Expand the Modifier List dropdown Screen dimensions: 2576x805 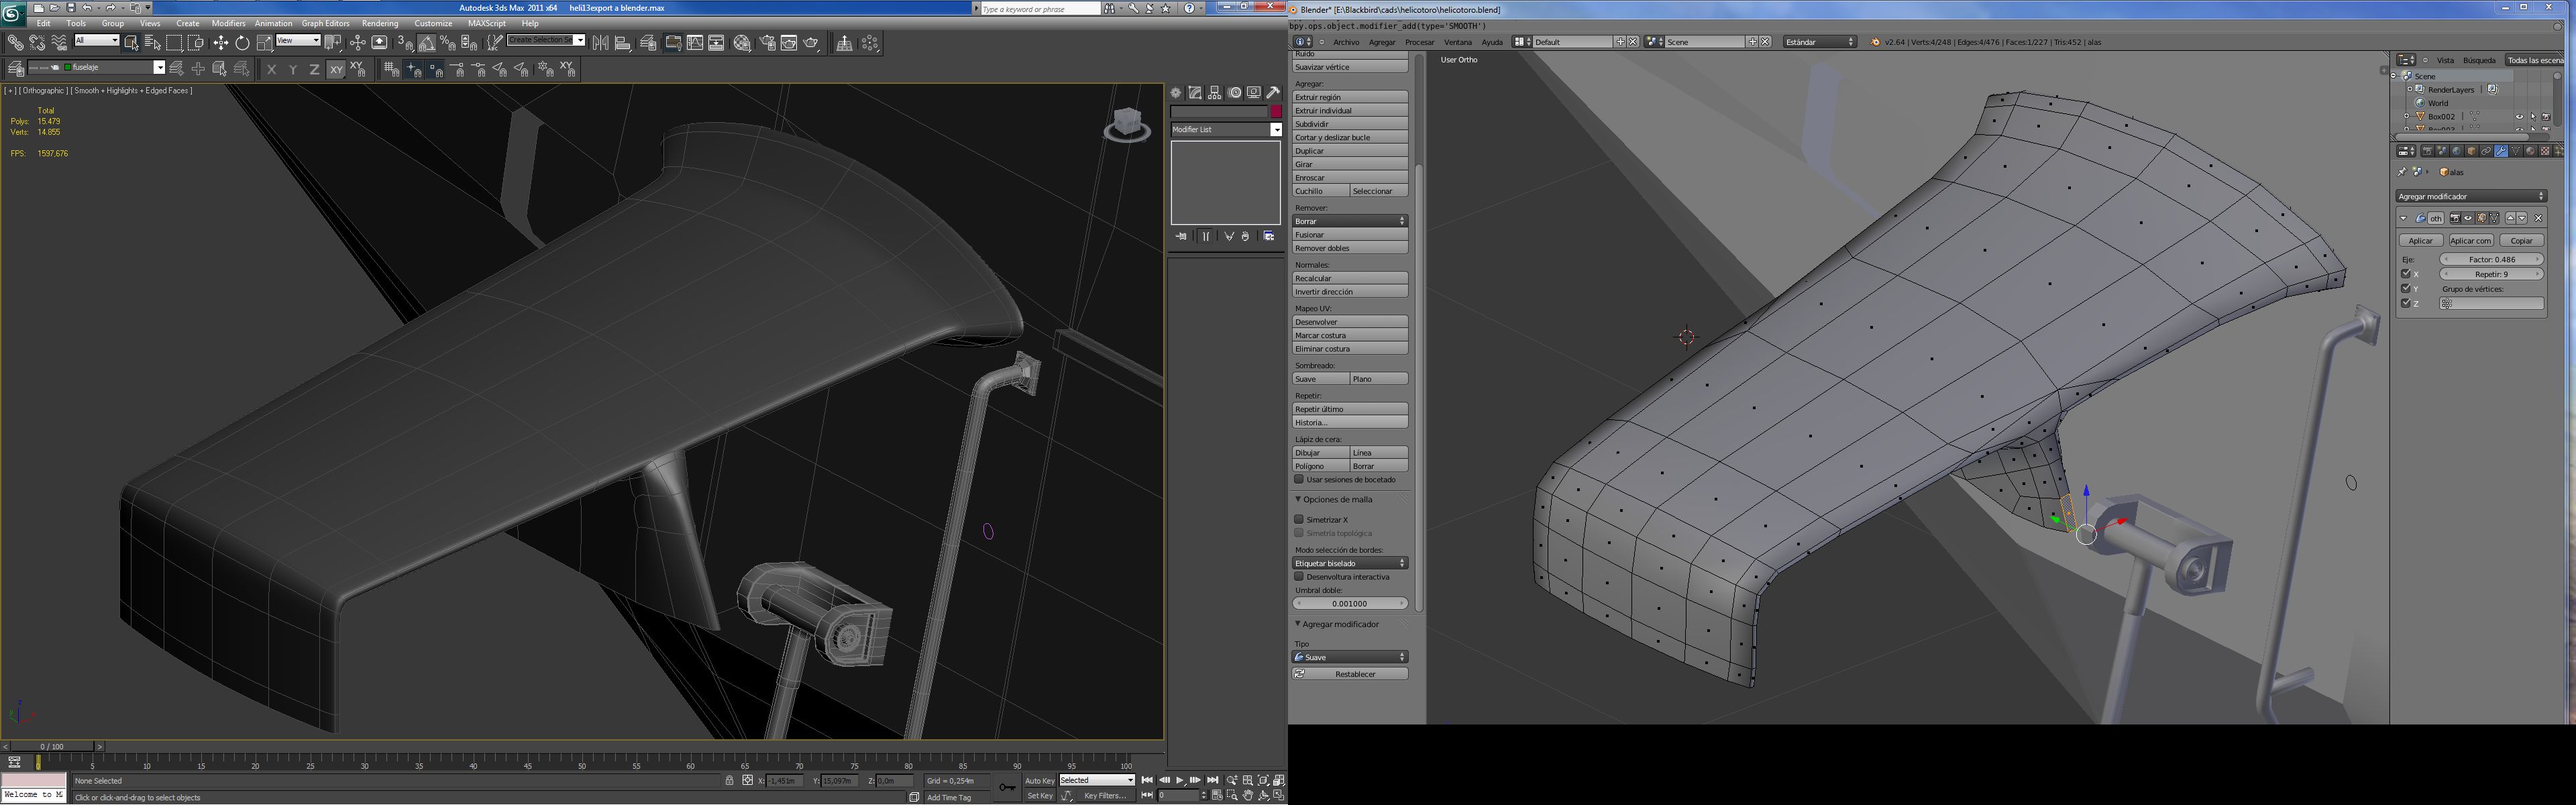coord(1275,130)
